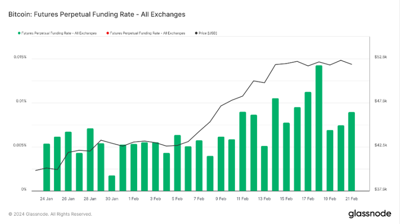Click the price line's endpoint at 21 Feb
400x224 pixels.
pos(351,64)
